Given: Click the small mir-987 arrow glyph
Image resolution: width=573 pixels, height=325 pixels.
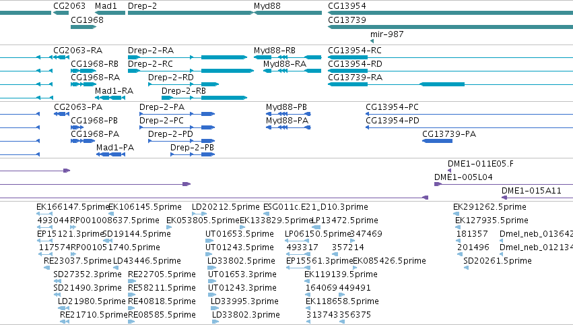Looking at the screenshot, I should [372, 41].
